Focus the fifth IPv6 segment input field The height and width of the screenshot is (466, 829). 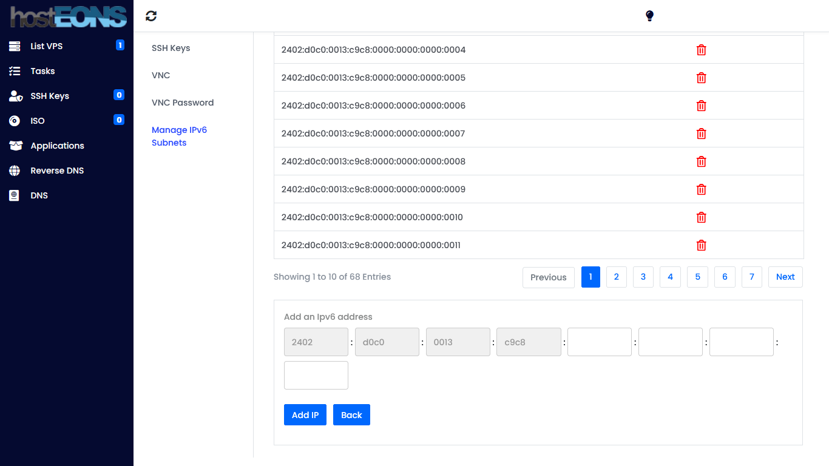(599, 342)
